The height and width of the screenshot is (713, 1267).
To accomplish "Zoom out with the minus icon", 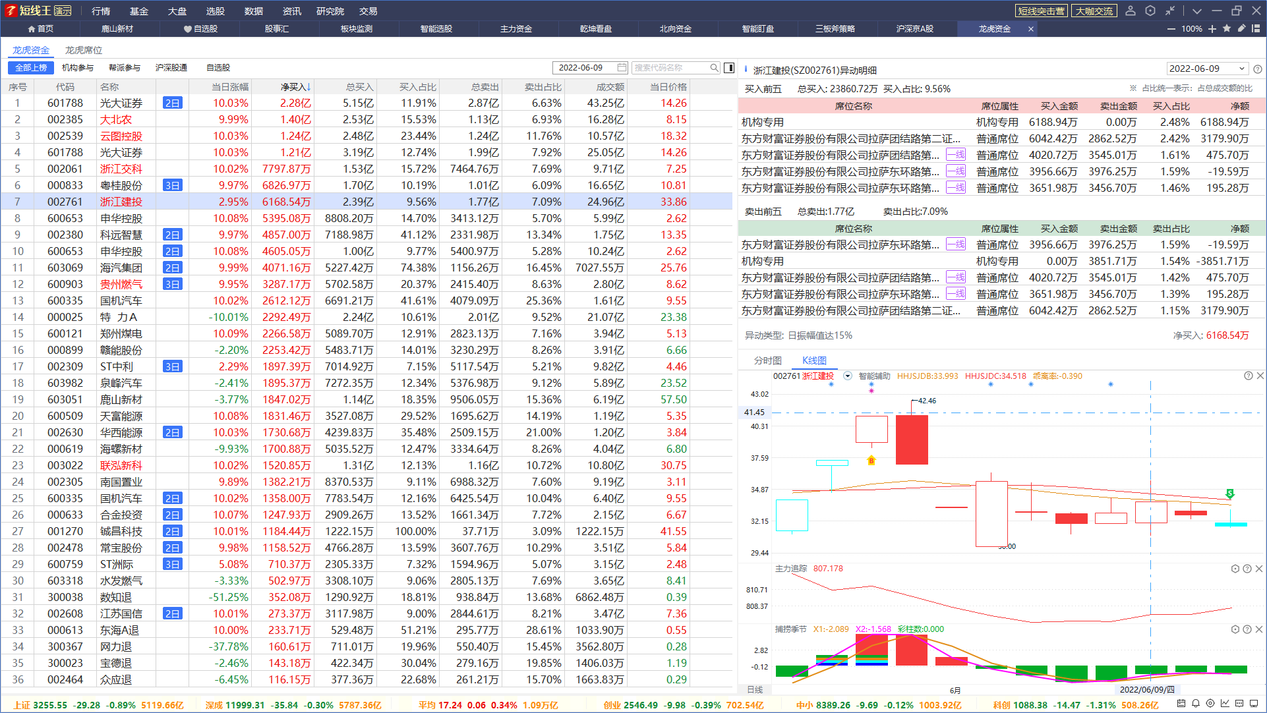I will coord(1171,29).
